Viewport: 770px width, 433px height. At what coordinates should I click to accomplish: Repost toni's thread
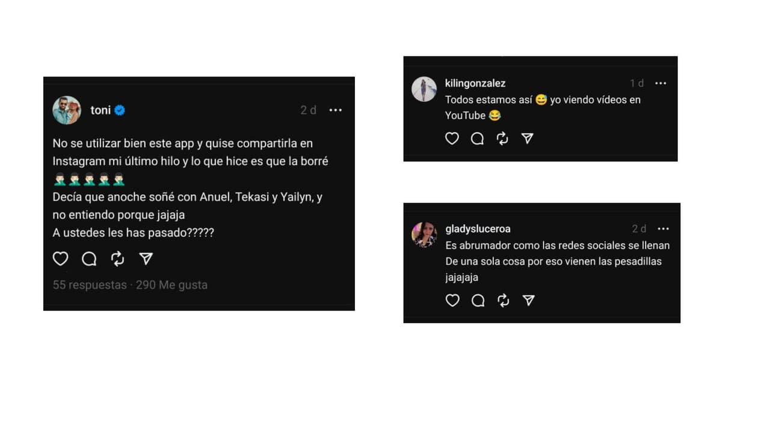tap(117, 259)
